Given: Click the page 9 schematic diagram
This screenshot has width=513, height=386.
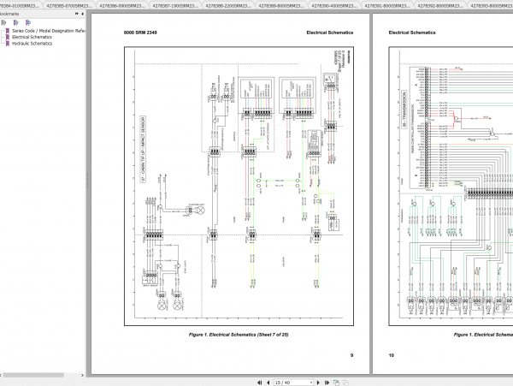Looking at the screenshot, I should click(239, 186).
